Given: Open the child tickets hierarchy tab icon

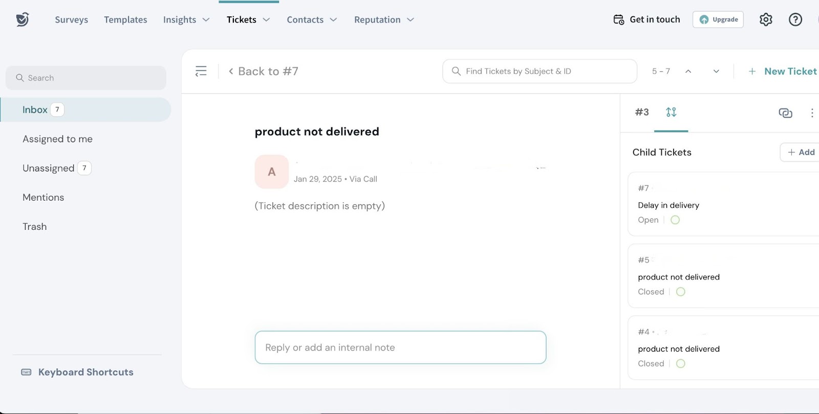Looking at the screenshot, I should (x=671, y=112).
